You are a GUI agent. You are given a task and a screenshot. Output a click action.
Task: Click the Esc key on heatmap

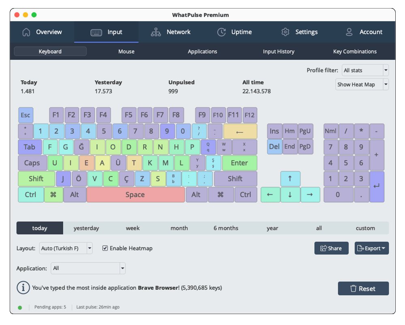26,115
